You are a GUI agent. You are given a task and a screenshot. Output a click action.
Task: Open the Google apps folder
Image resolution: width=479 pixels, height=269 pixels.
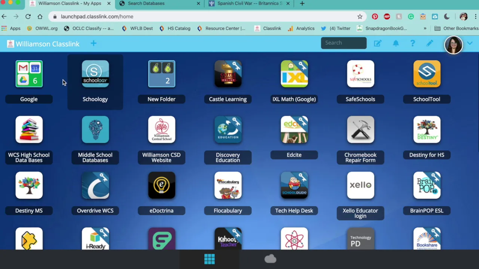pyautogui.click(x=29, y=74)
